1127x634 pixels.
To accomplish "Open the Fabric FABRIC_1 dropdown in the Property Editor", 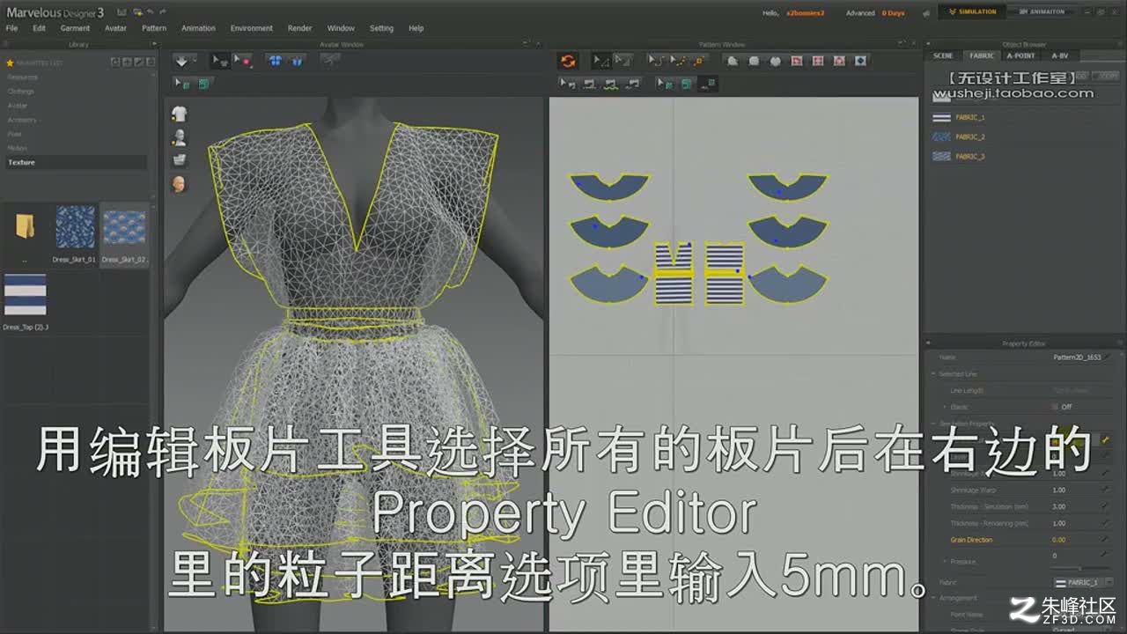I will click(x=1083, y=582).
